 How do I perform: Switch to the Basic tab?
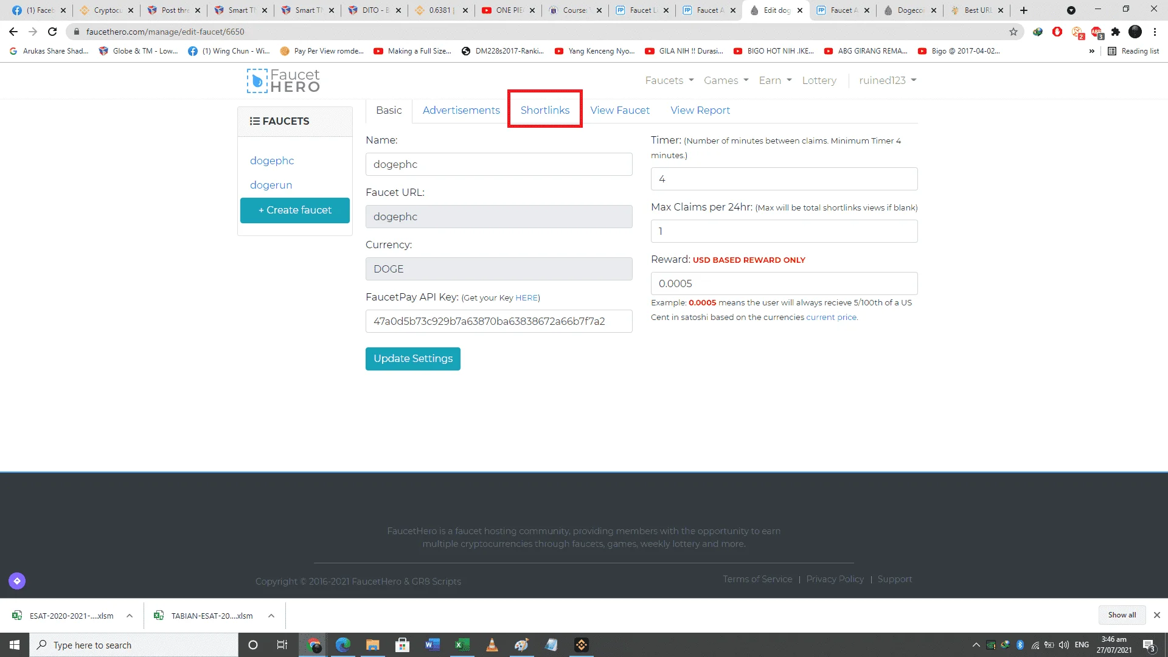[389, 110]
